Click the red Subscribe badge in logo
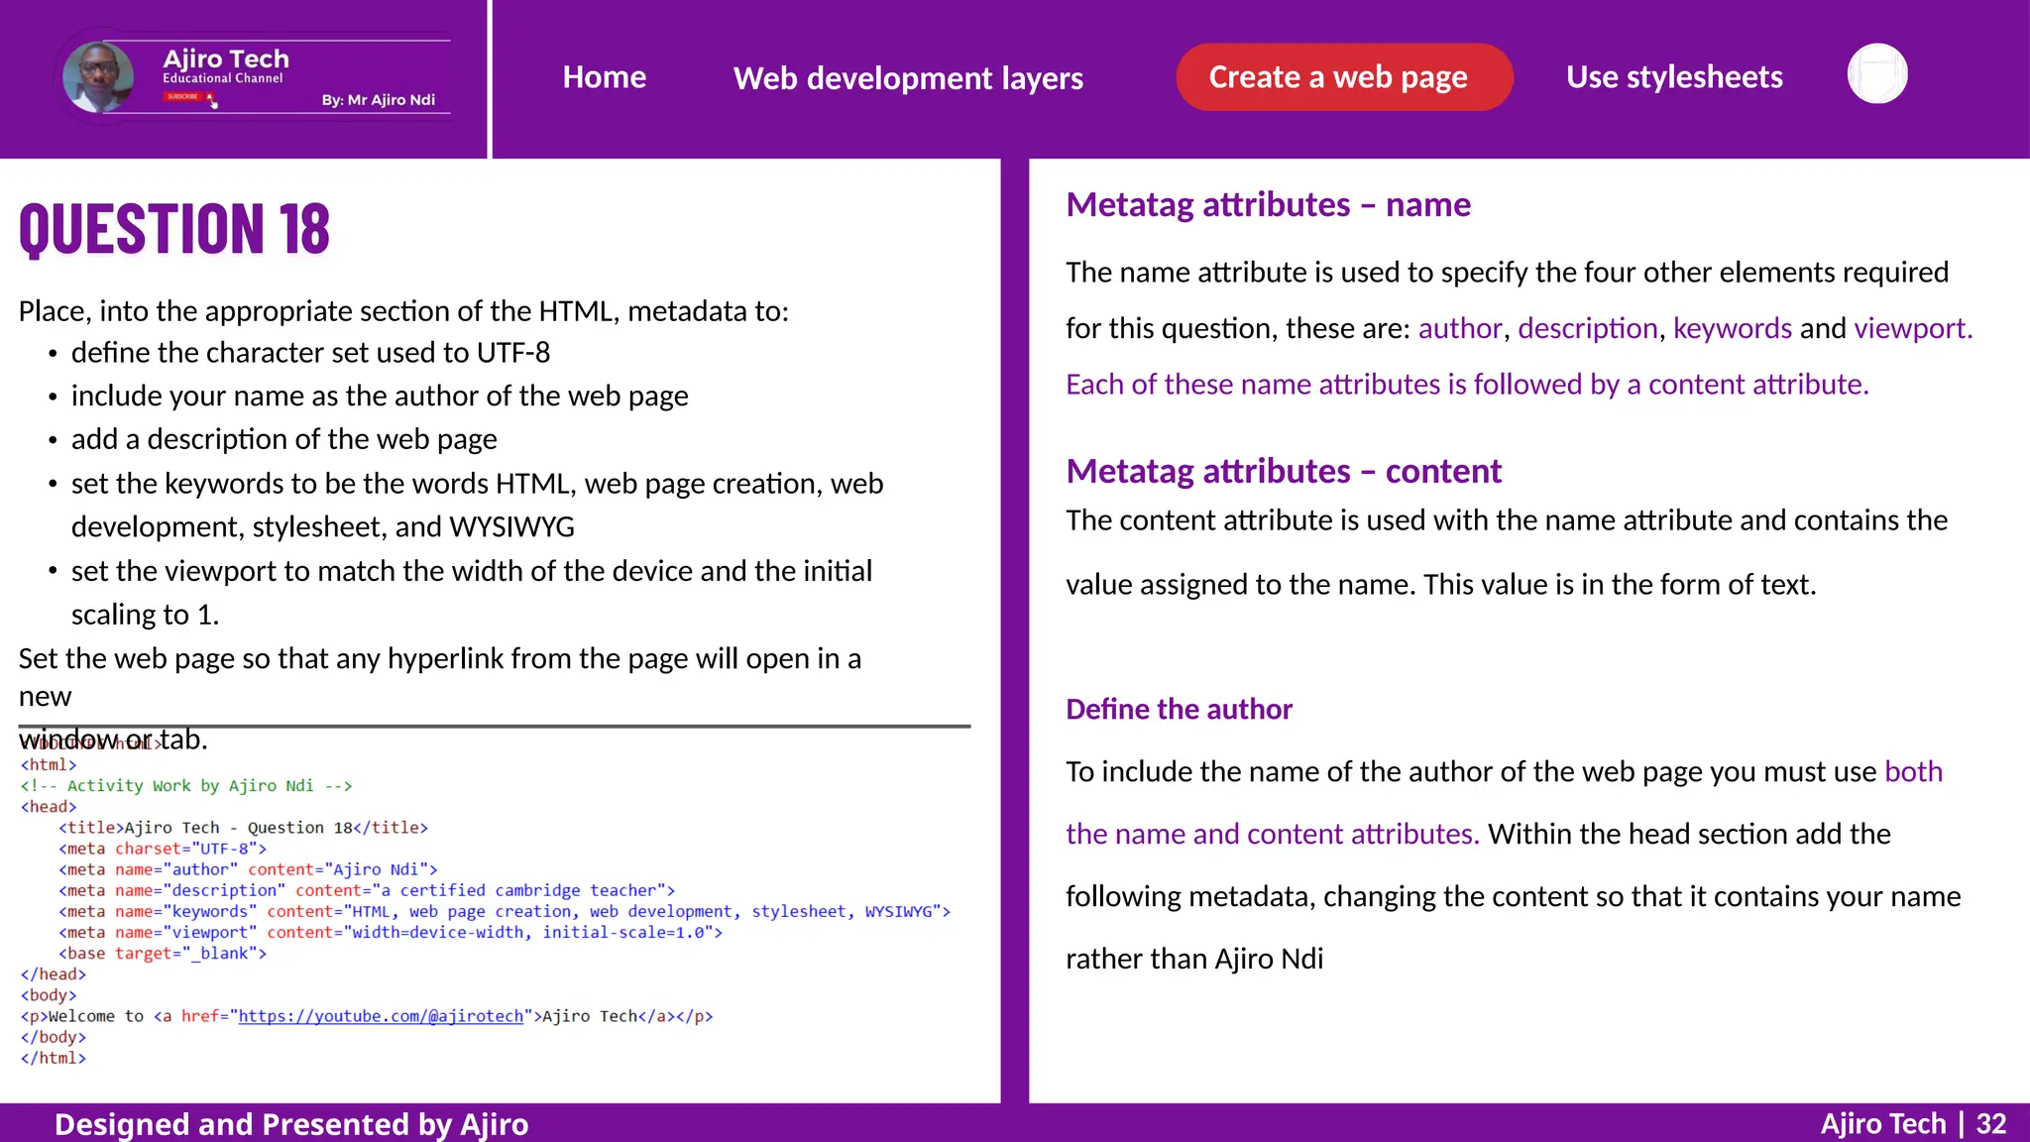This screenshot has height=1142, width=2030. pos(186,96)
